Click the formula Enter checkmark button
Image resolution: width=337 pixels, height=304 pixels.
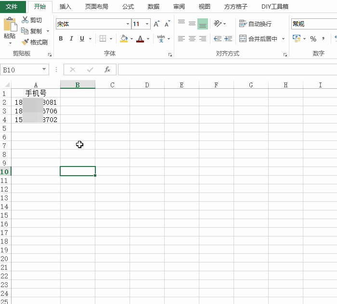point(90,69)
